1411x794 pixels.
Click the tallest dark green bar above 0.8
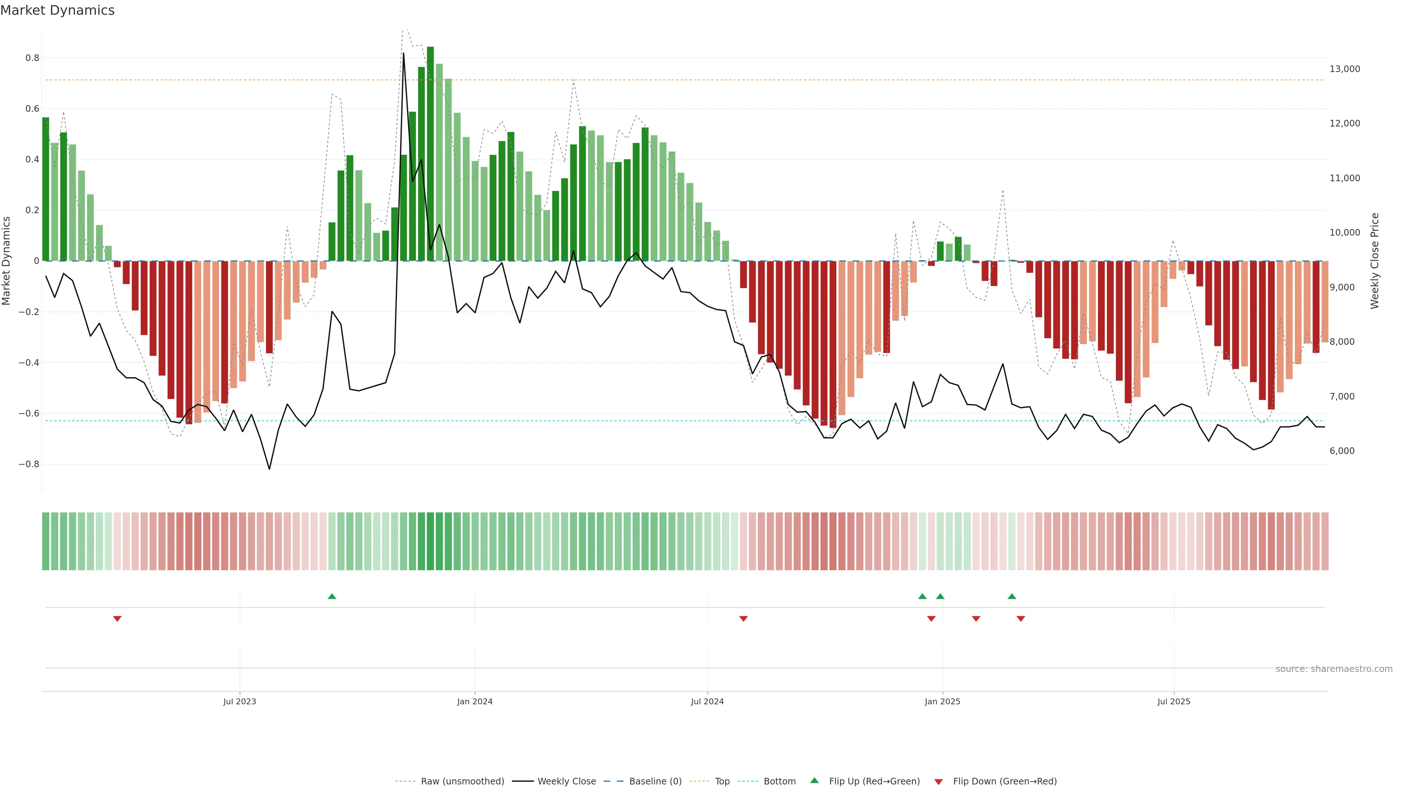coord(431,153)
